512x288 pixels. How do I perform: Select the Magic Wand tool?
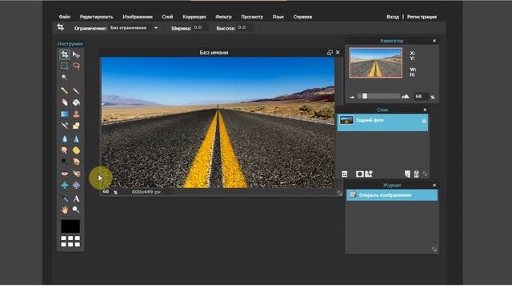tap(65, 78)
